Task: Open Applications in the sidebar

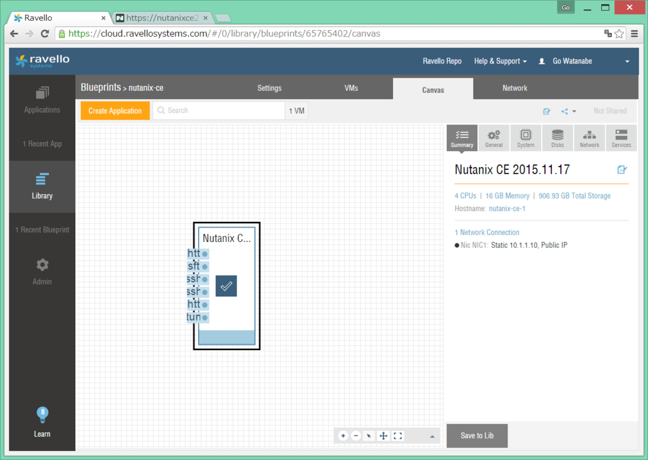Action: pos(42,100)
